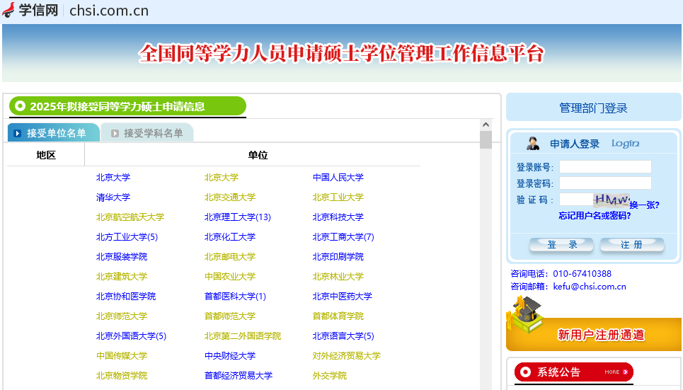Click the 学信网 red bird logo
This screenshot has width=683, height=390.
pyautogui.click(x=8, y=10)
